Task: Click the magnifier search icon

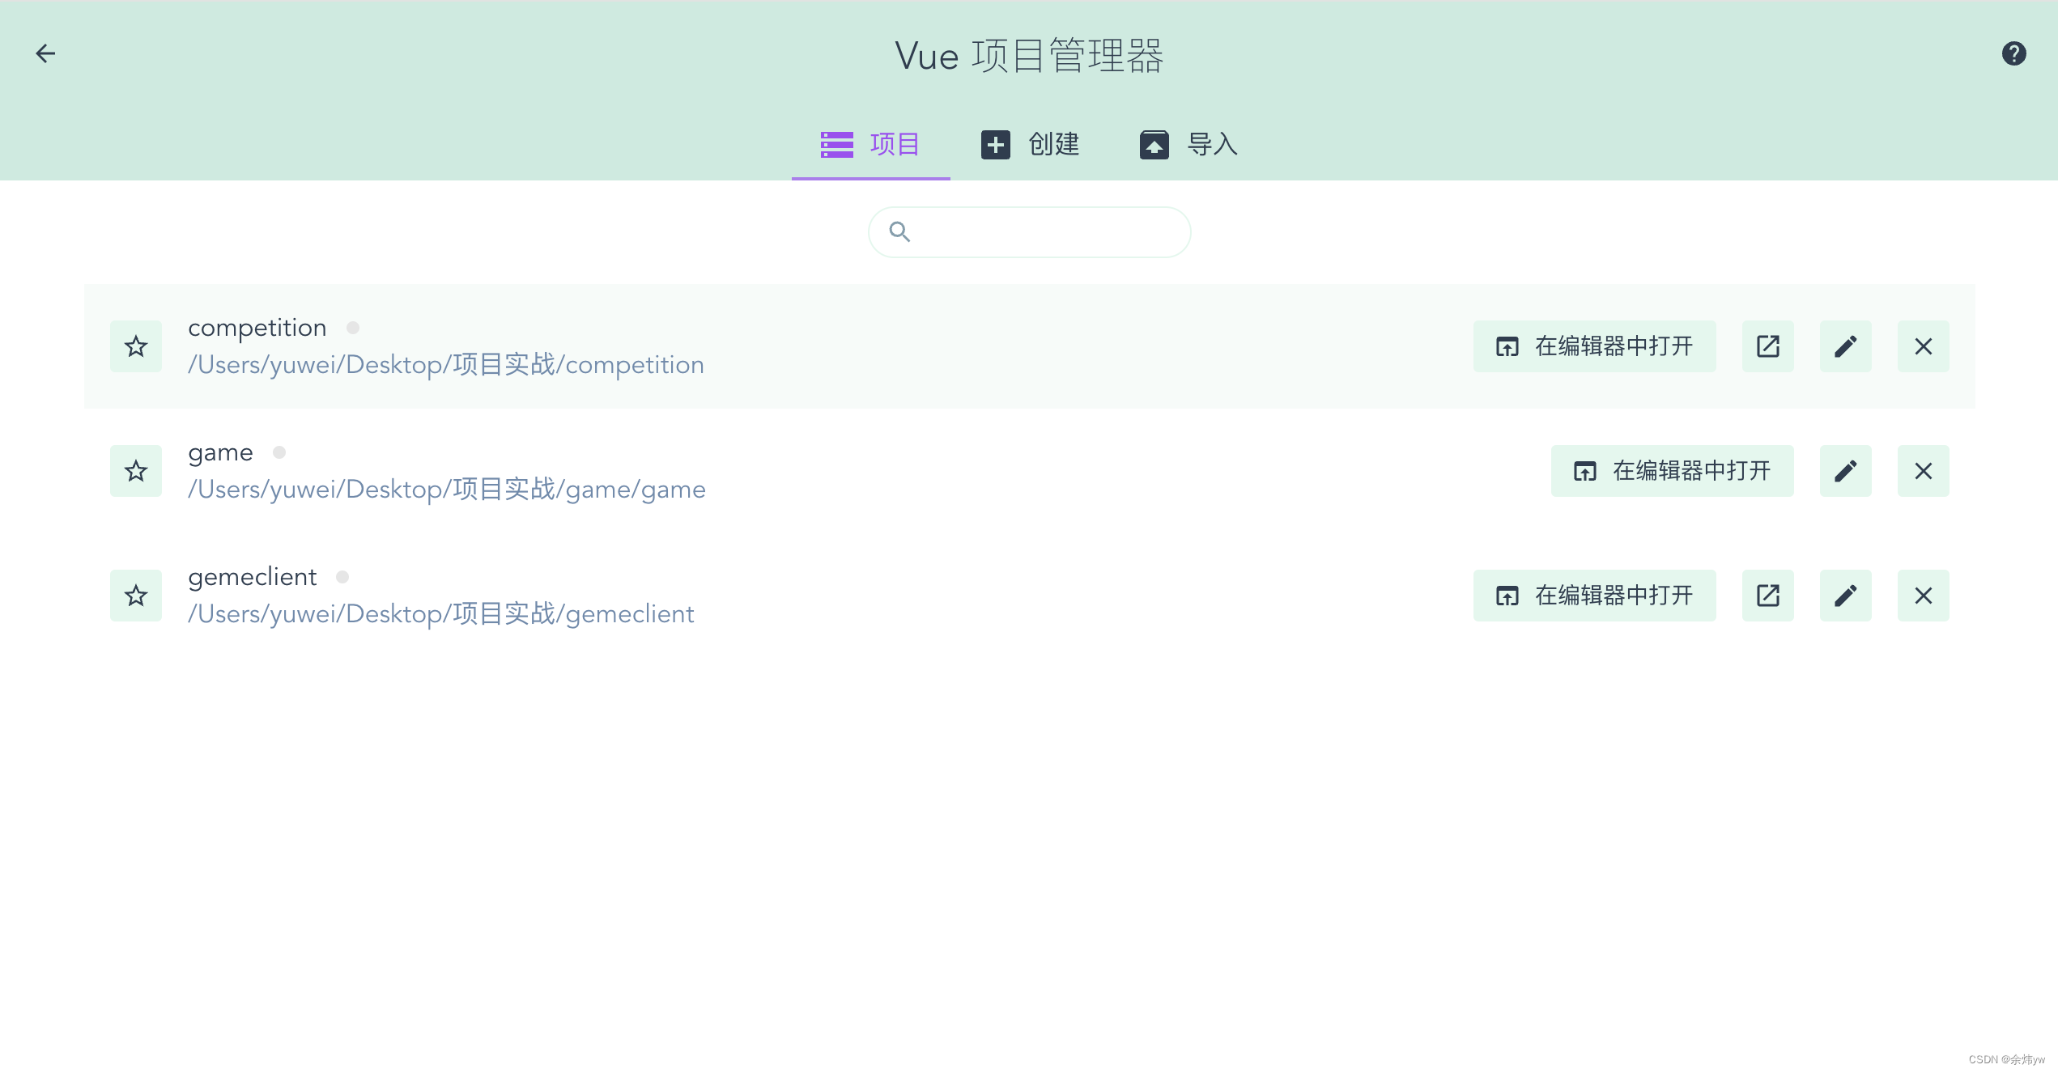Action: click(899, 232)
